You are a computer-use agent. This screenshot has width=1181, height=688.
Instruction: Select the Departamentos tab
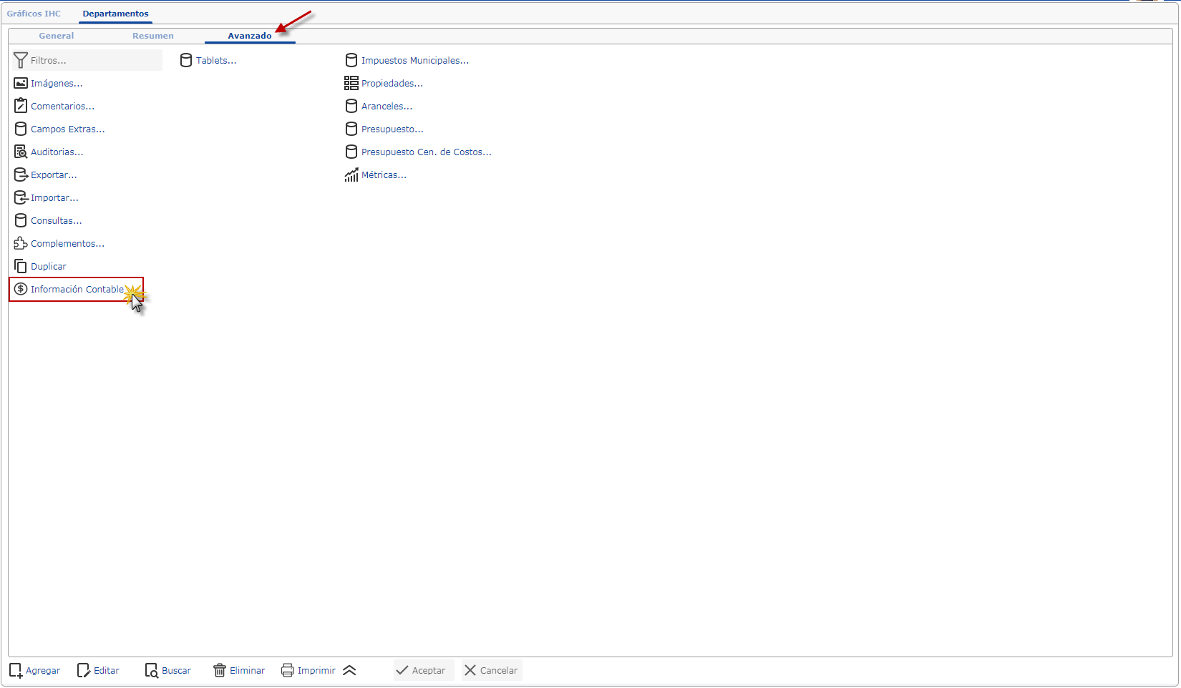pyautogui.click(x=116, y=14)
